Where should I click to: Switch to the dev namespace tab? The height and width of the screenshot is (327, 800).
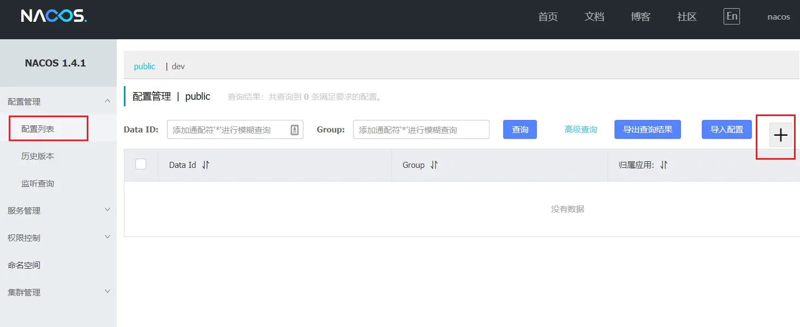(178, 66)
